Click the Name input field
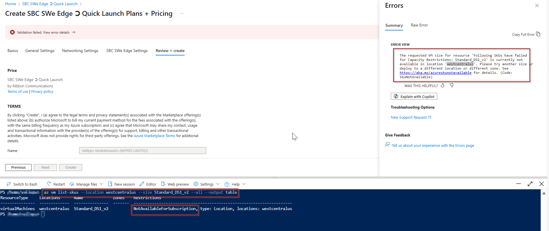The height and width of the screenshot is (231, 549). tap(143, 151)
